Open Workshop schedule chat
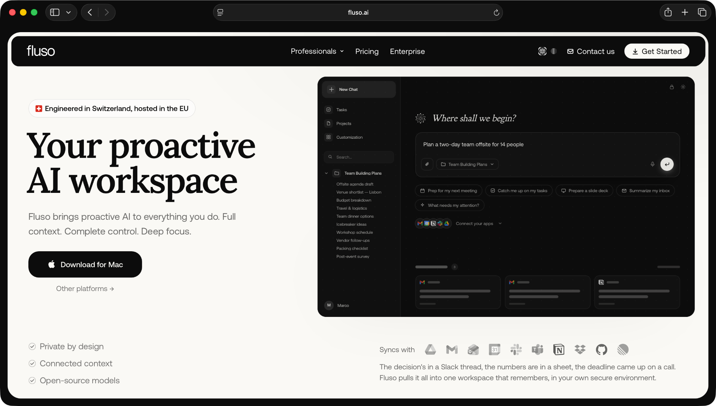The image size is (716, 406). tap(355, 232)
